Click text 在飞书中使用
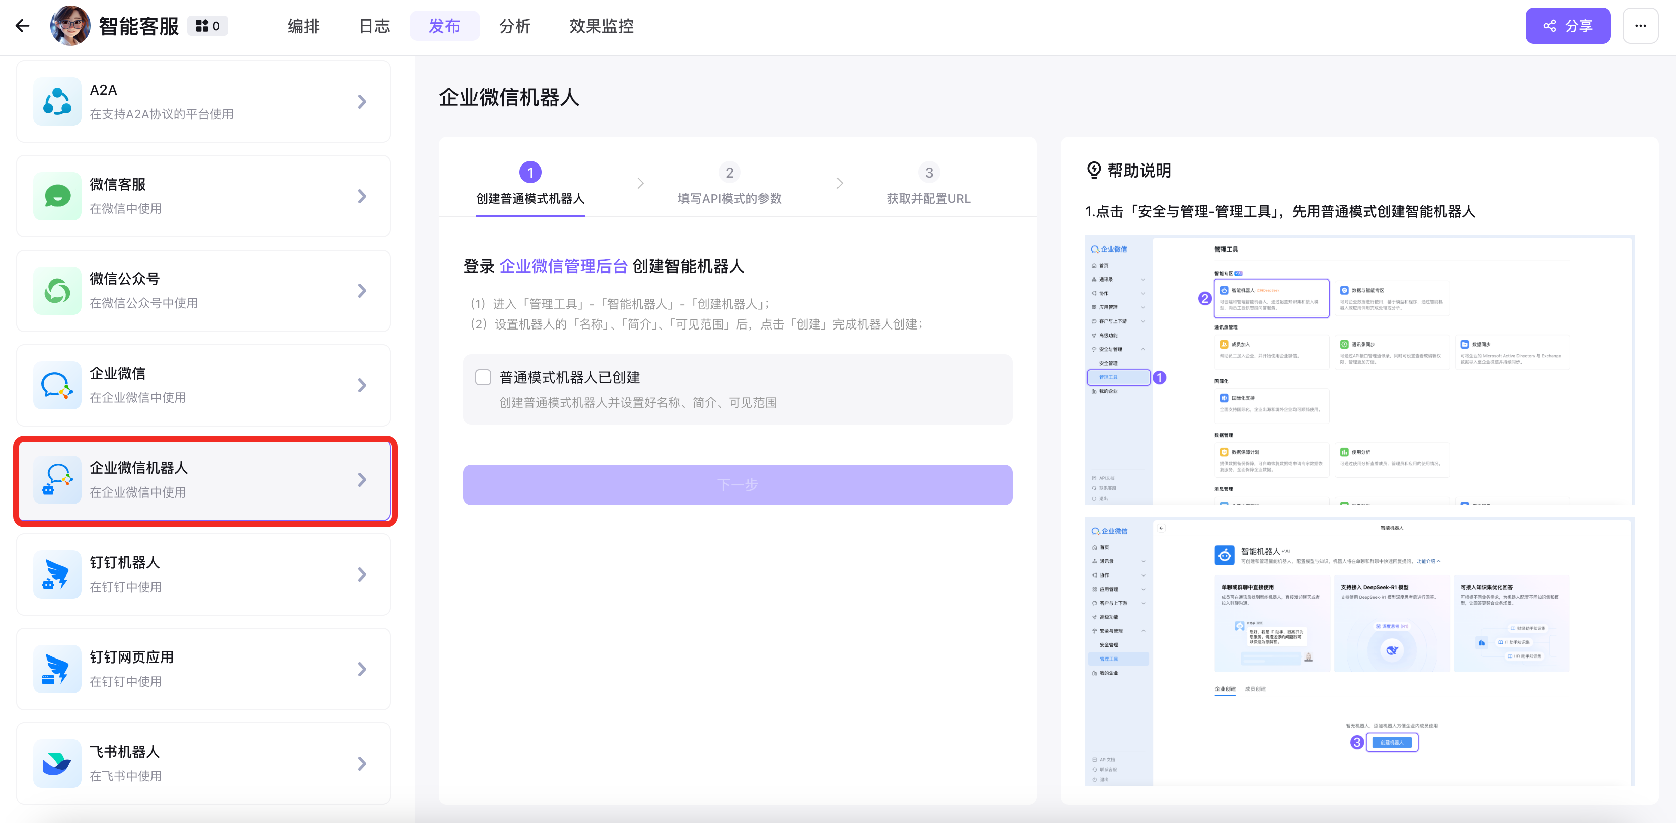Screen dimensions: 1676x823 click(x=125, y=776)
